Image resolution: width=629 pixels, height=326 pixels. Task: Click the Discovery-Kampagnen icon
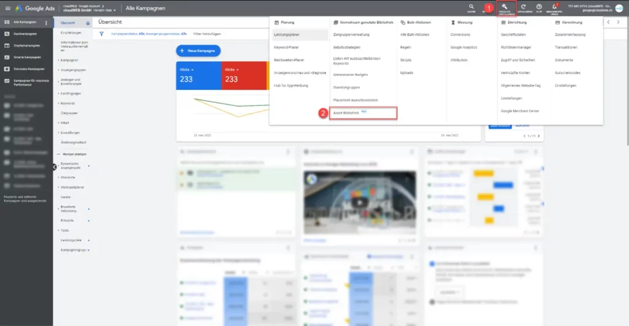(7, 69)
